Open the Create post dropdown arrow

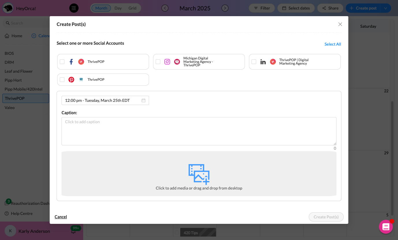point(386,8)
